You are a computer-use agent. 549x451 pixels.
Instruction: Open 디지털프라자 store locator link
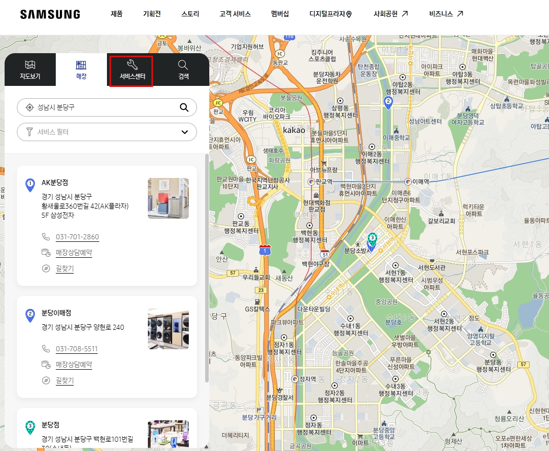[331, 14]
